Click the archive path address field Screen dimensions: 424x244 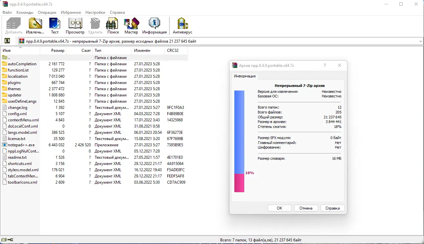[x=220, y=41]
